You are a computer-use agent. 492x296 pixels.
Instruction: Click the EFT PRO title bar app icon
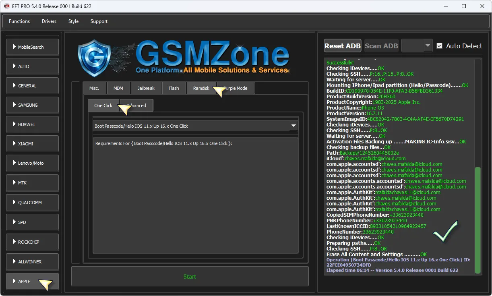coord(7,6)
